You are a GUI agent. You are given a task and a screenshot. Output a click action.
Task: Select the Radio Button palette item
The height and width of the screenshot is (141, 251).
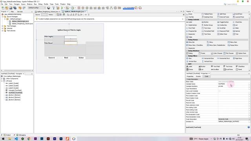pos(191,25)
